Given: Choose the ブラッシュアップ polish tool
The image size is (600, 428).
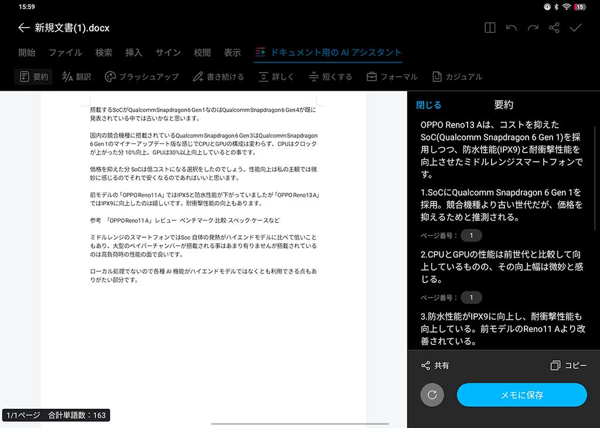Looking at the screenshot, I should click(142, 77).
